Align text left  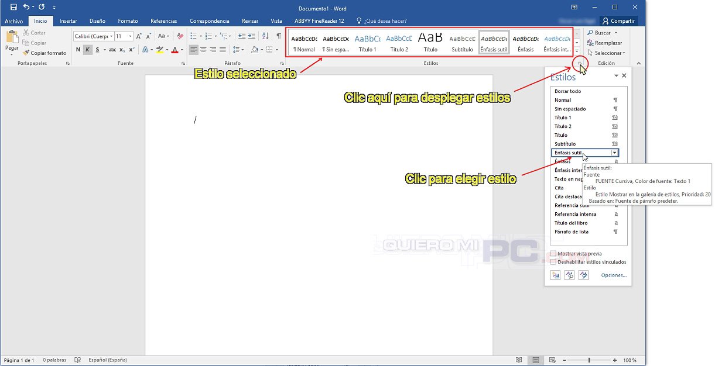(x=194, y=50)
